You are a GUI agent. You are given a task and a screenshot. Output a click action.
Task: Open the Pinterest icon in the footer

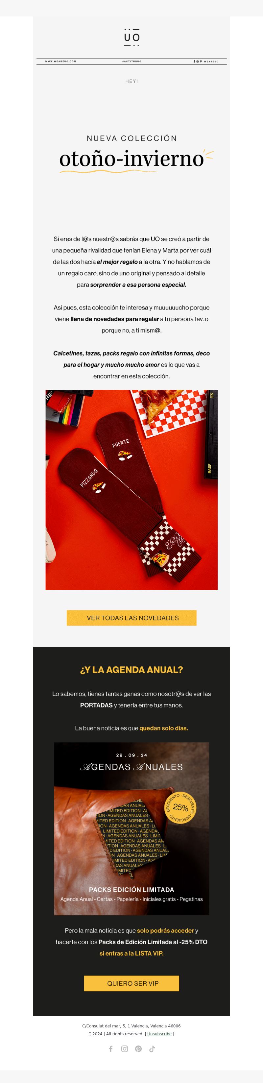click(x=138, y=1048)
